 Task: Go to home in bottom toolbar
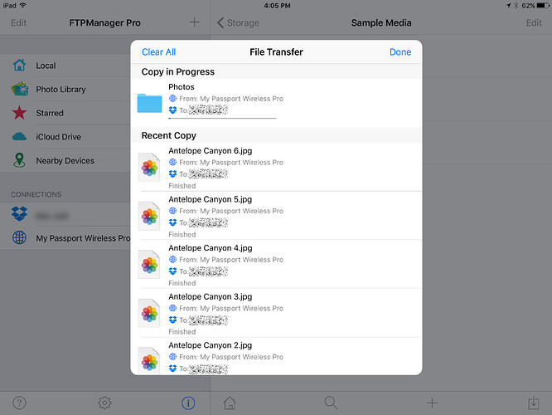[230, 403]
